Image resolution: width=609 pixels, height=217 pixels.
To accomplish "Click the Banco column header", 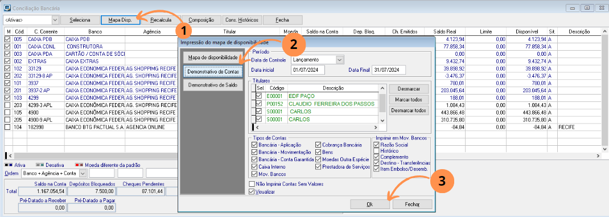I will [x=95, y=31].
